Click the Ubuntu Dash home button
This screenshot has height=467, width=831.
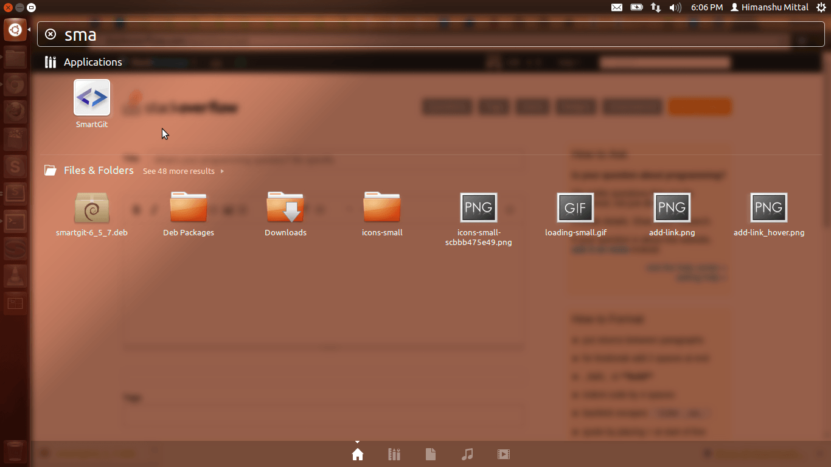click(x=15, y=30)
